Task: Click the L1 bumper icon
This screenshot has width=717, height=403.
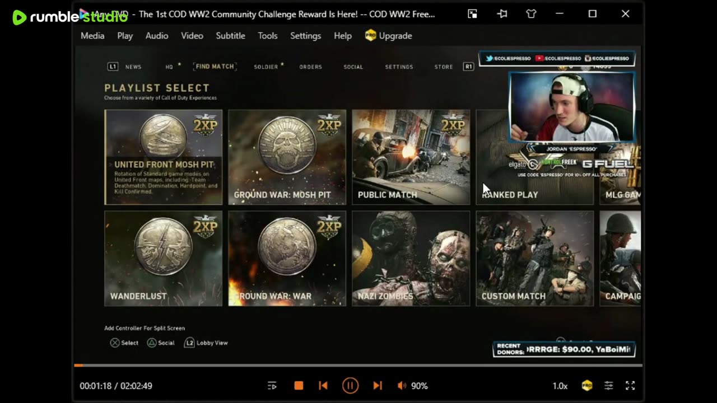Action: (x=113, y=67)
